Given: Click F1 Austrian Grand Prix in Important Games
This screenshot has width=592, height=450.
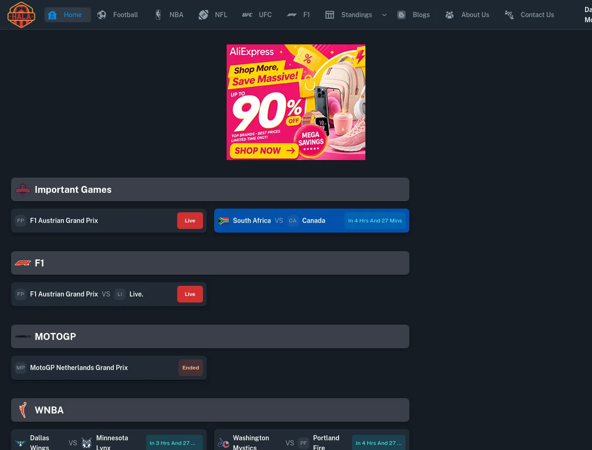Looking at the screenshot, I should (64, 221).
